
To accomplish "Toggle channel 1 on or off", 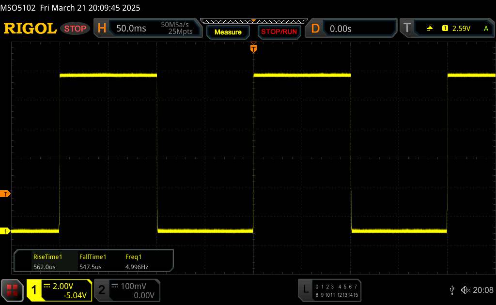I will point(35,290).
